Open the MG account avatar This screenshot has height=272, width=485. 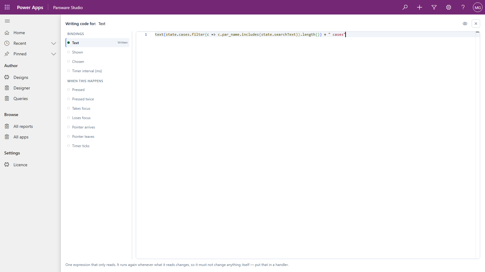(478, 7)
